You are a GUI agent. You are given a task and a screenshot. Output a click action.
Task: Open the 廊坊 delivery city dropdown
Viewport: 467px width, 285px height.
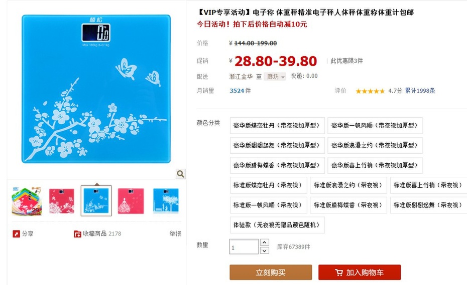point(275,77)
